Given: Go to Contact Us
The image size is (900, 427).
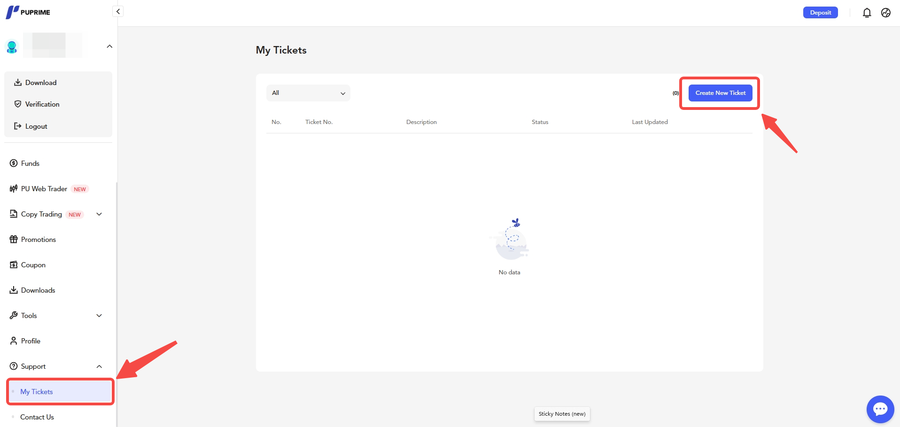Looking at the screenshot, I should (37, 417).
